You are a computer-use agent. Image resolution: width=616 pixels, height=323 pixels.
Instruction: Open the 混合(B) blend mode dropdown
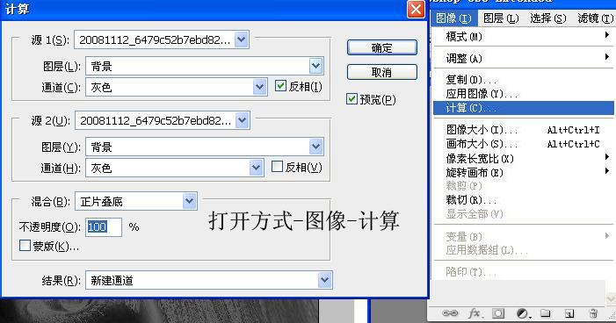(189, 201)
